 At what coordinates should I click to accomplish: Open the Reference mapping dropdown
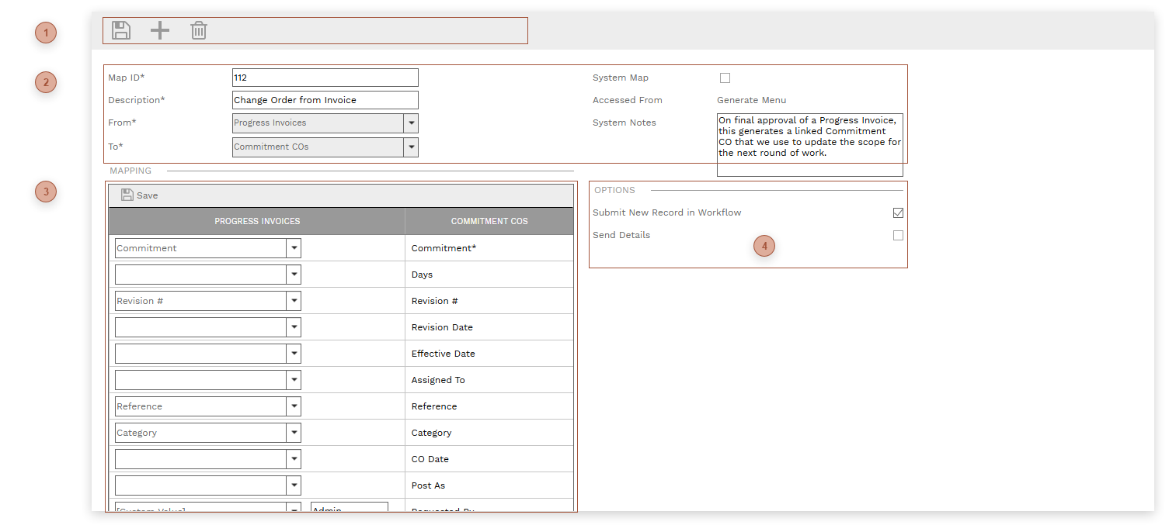pos(294,407)
